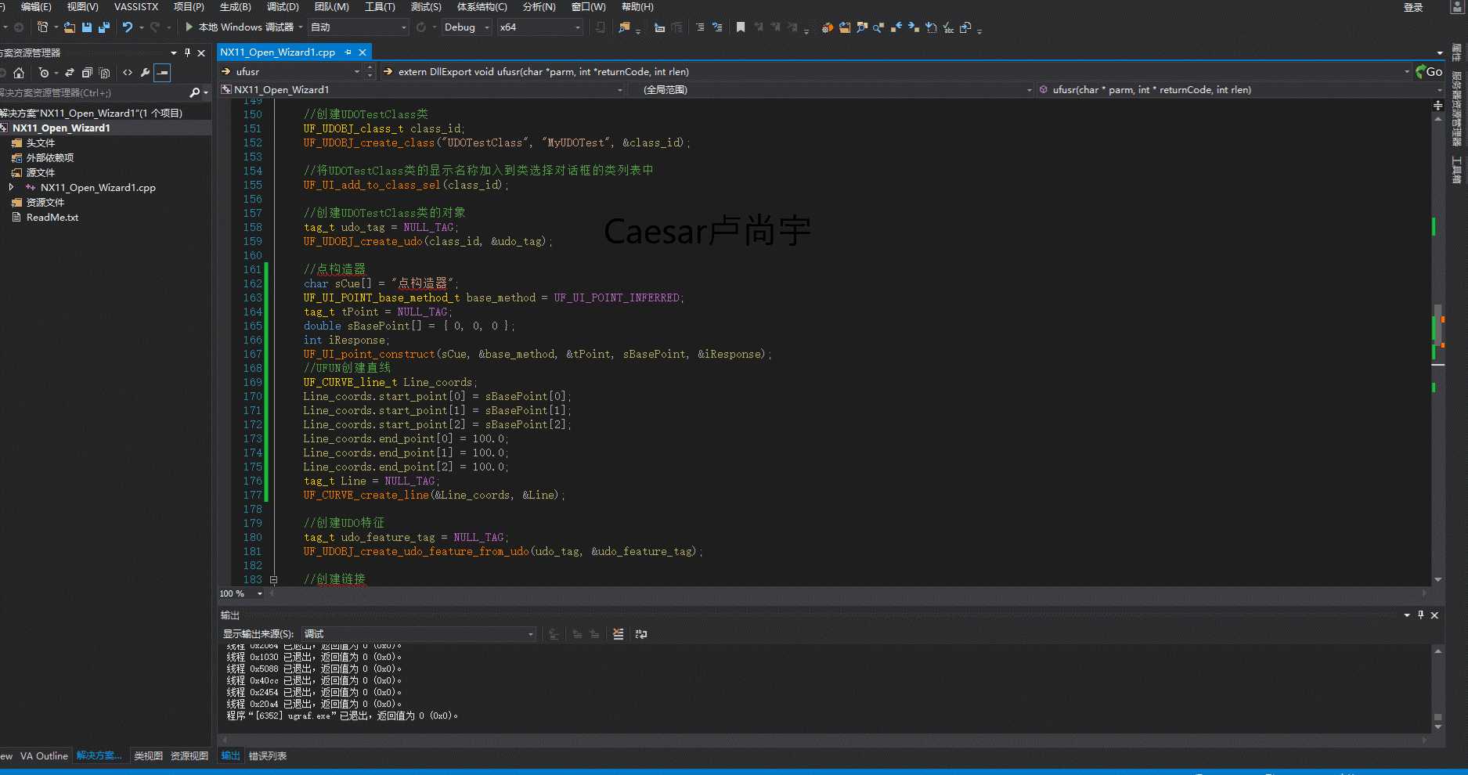
Task: Open the 编辑(E) menu
Action: 36,7
